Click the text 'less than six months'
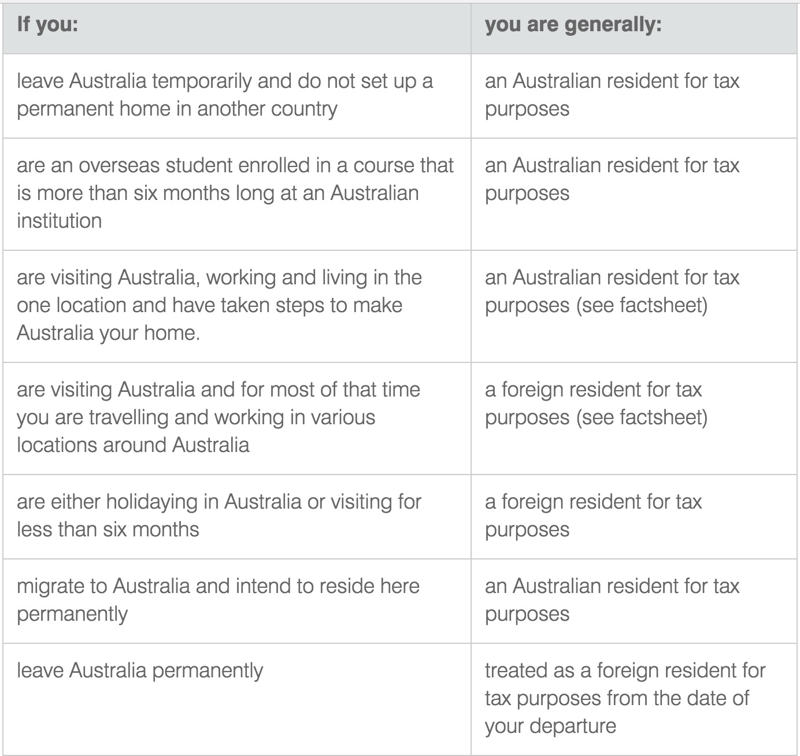The width and height of the screenshot is (800, 756). coord(108,529)
